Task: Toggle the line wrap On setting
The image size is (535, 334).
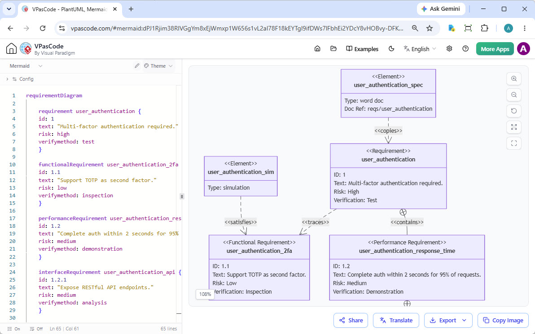Action: (13, 329)
